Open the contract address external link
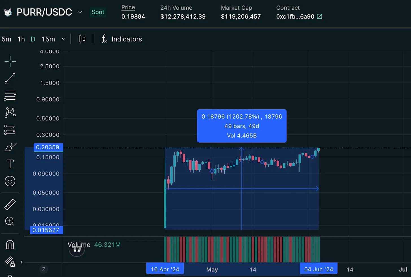This screenshot has width=411, height=277. point(320,17)
